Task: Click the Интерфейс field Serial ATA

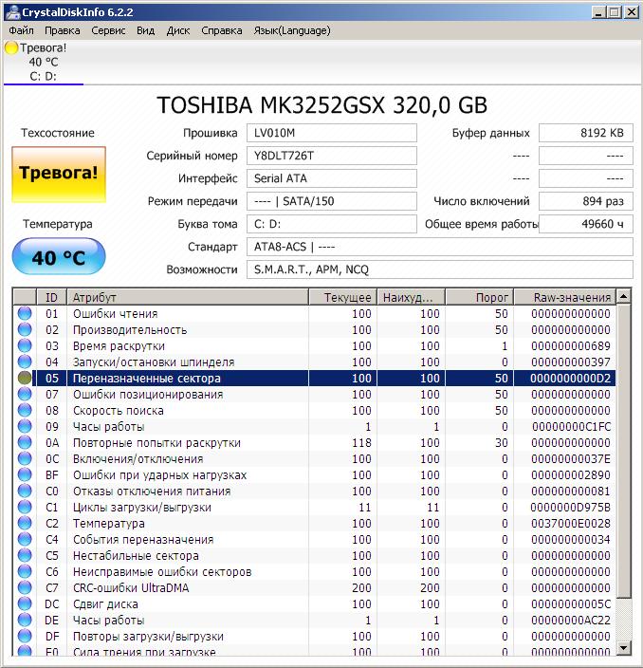Action: click(x=332, y=178)
